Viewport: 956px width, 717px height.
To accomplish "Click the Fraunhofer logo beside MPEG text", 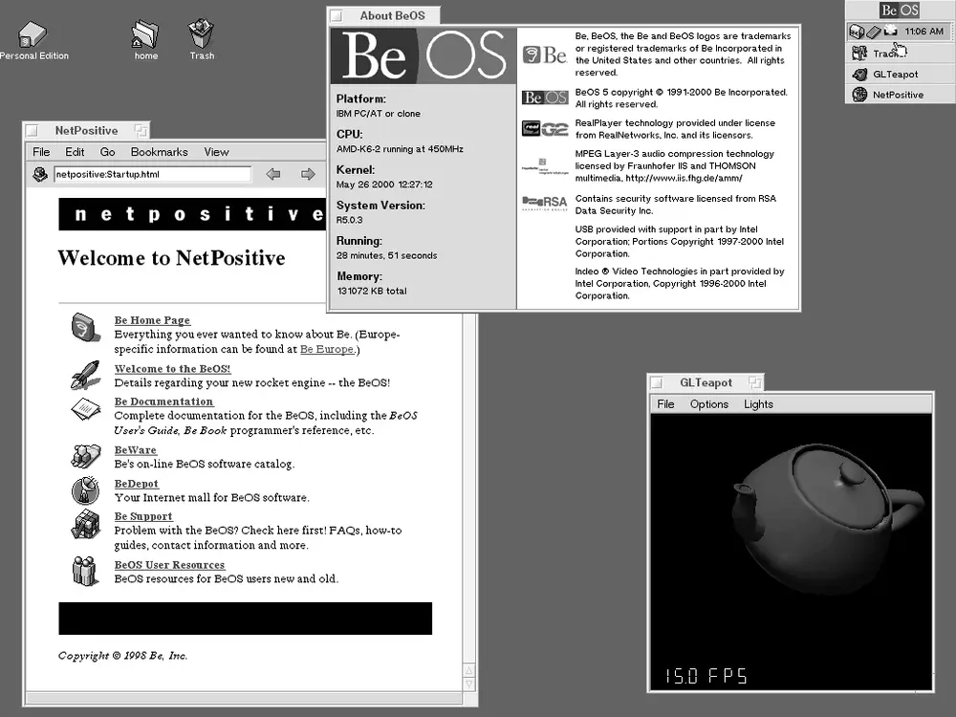I will (545, 166).
